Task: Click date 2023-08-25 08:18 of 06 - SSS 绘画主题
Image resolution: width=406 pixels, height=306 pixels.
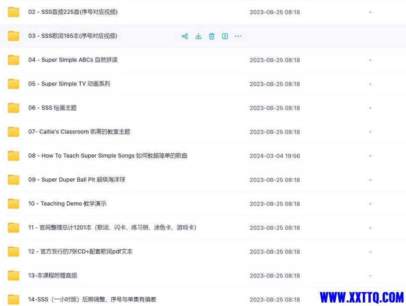Action: (275, 108)
